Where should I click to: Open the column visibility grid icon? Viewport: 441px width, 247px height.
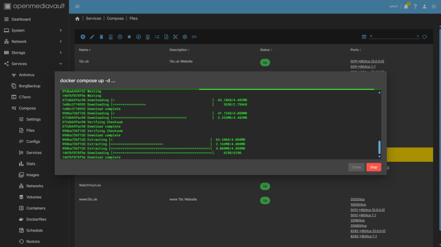coord(364,37)
